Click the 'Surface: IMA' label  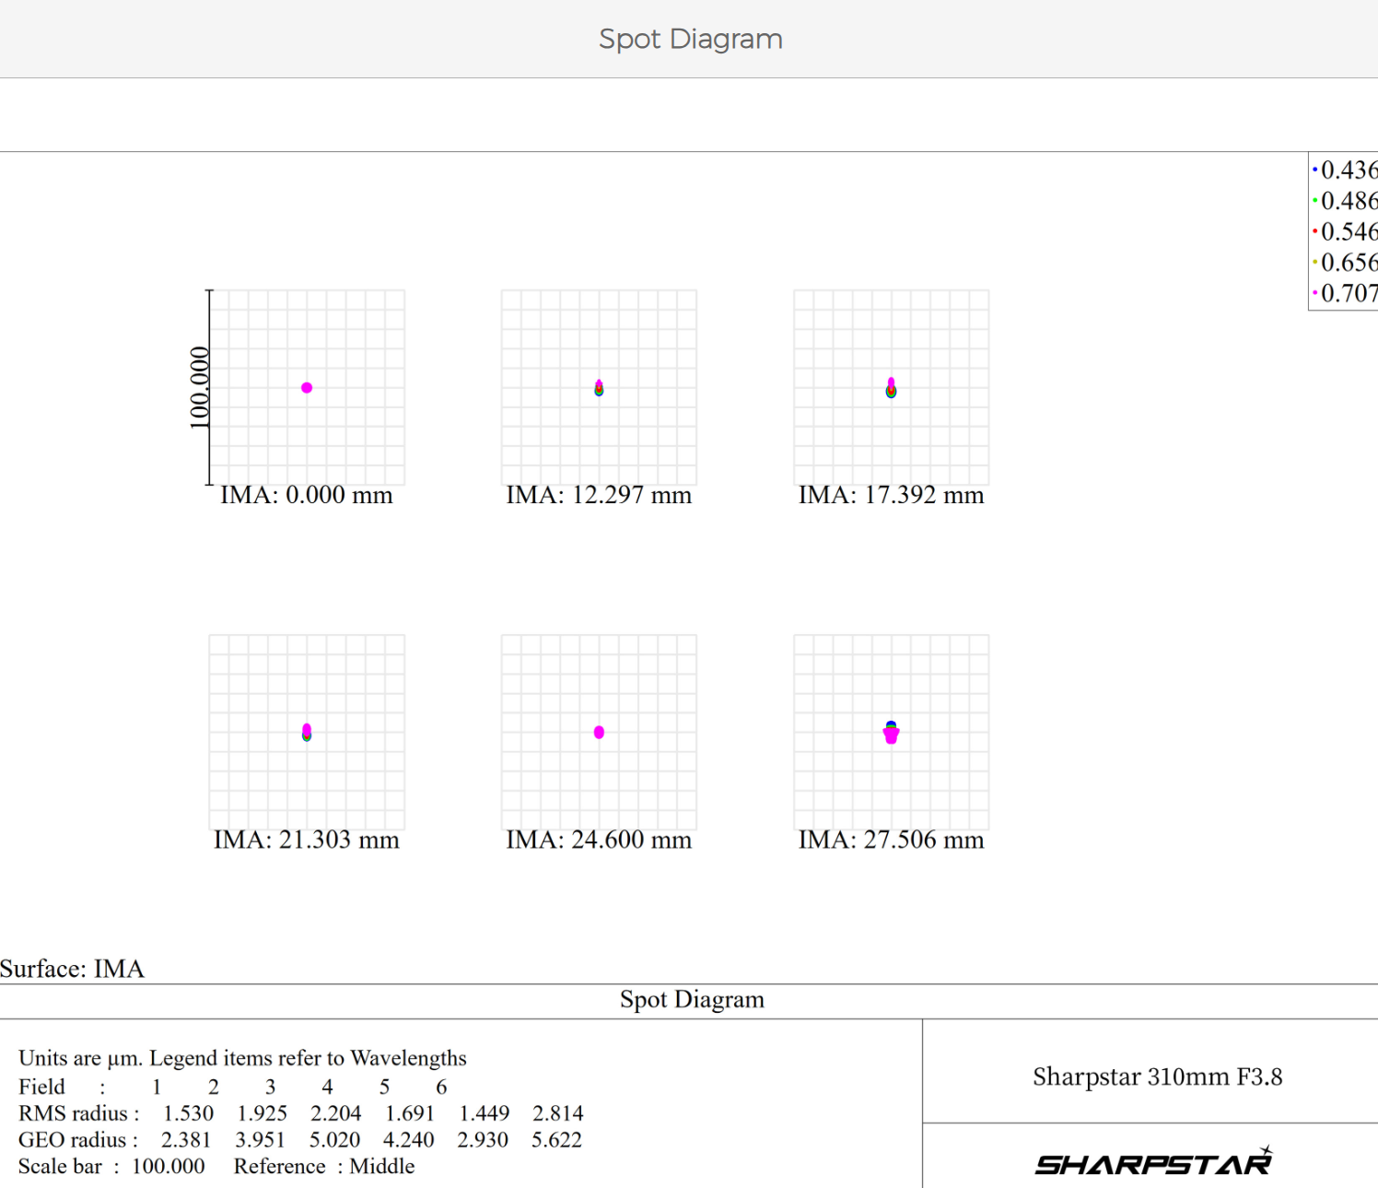click(x=72, y=969)
